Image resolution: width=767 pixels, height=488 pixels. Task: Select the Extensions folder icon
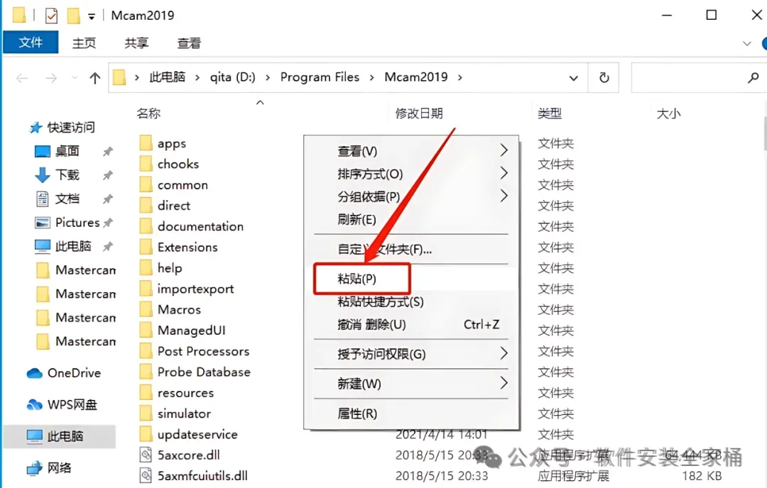(x=146, y=247)
